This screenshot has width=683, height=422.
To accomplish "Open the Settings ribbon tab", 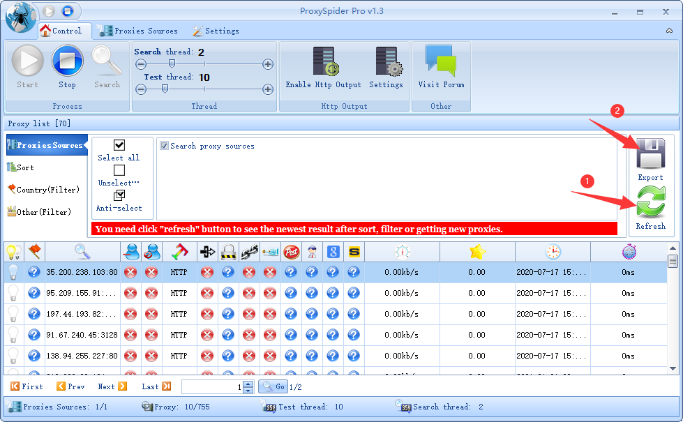I will pyautogui.click(x=216, y=31).
